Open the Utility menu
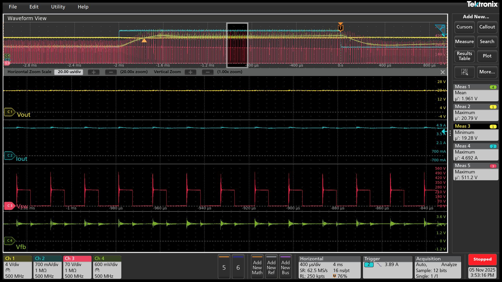Screen dimensions: 502x282 pyautogui.click(x=58, y=7)
